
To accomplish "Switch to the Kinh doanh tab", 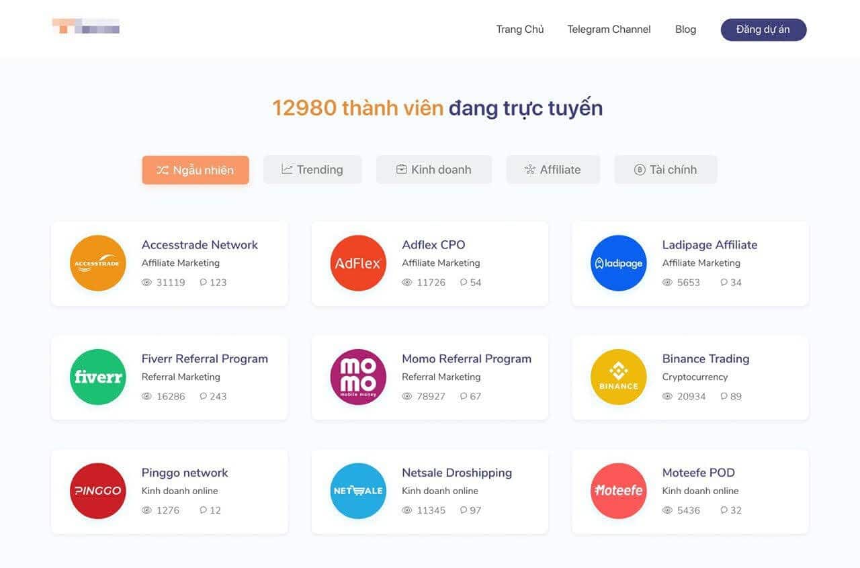I will (x=434, y=170).
